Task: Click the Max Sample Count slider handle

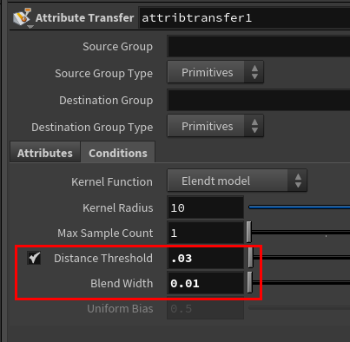Action: pos(249,232)
